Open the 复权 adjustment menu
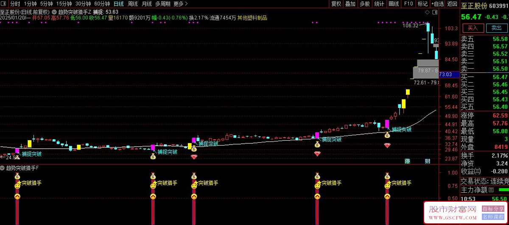Viewport: 509px width, 225px height. coord(336,4)
